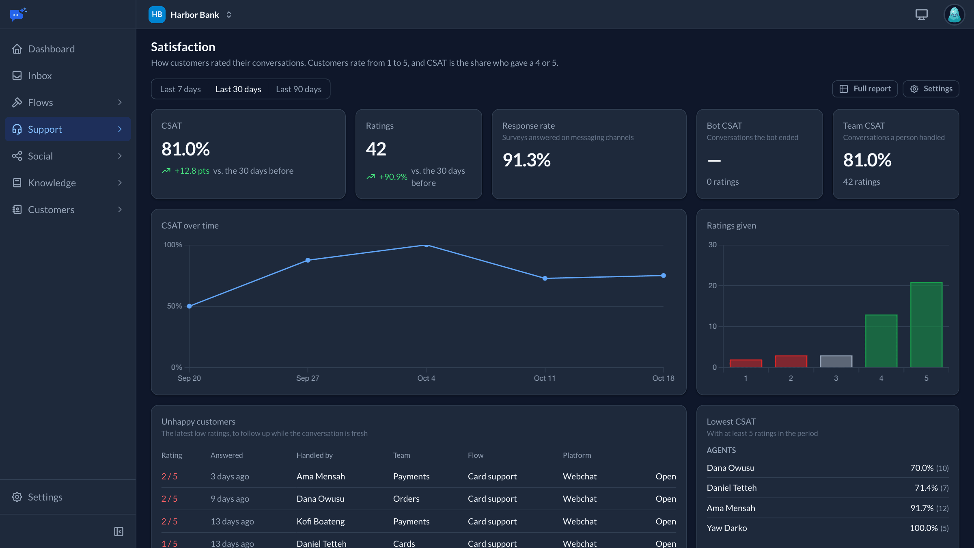Click the Orders team cell

406,499
